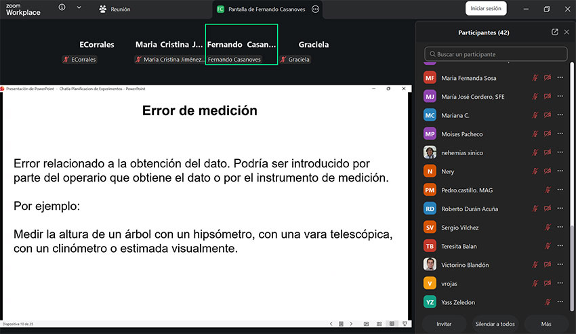Click Silenciar a todos button
This screenshot has height=334, width=576.
495,324
